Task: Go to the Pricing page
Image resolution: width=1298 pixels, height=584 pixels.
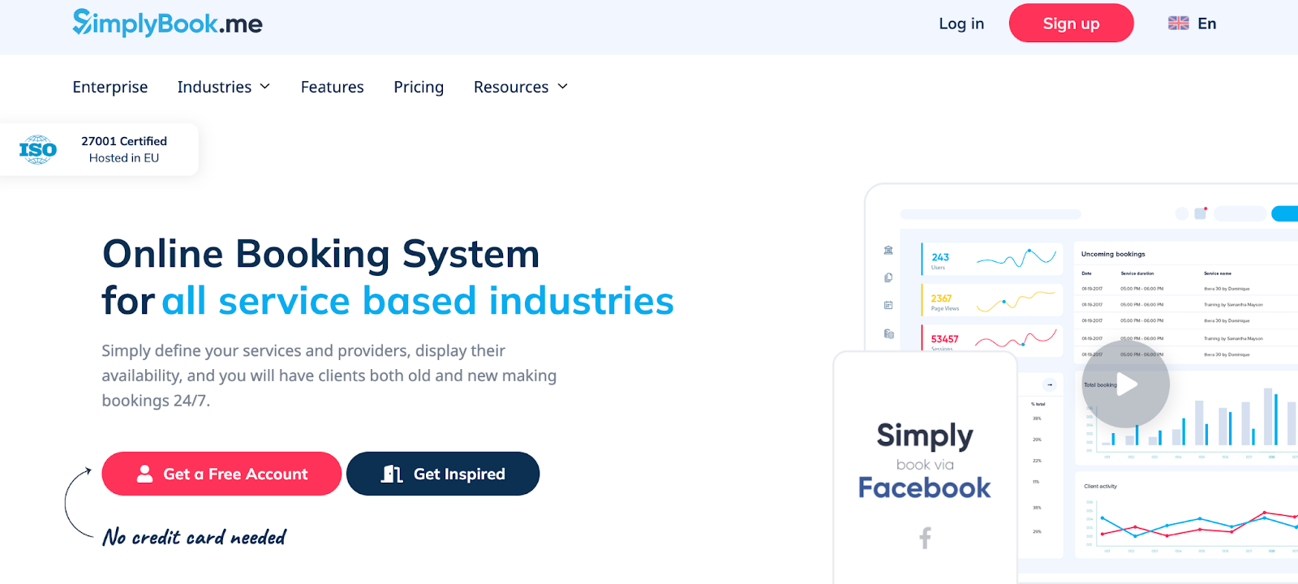Action: (419, 87)
